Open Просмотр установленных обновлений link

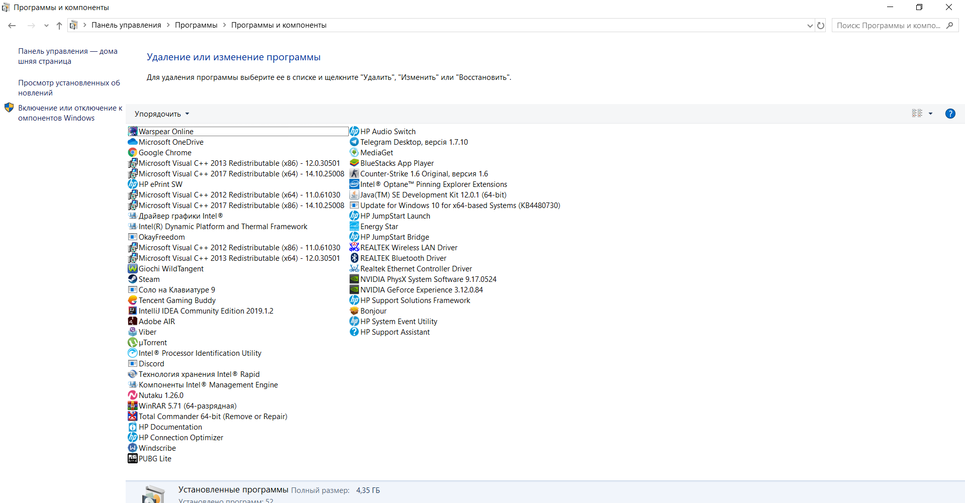pyautogui.click(x=69, y=87)
